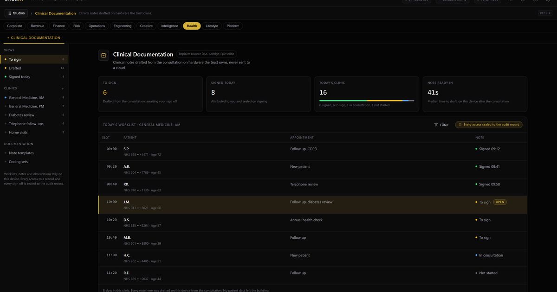Select the Operations studio tab

pyautogui.click(x=97, y=26)
